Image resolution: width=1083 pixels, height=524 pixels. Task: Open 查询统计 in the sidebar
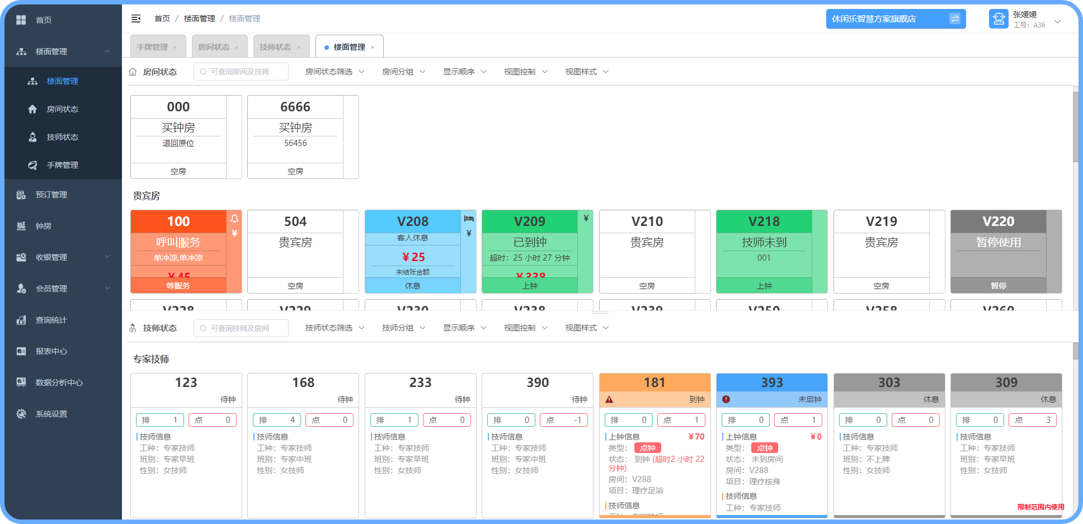[x=63, y=320]
